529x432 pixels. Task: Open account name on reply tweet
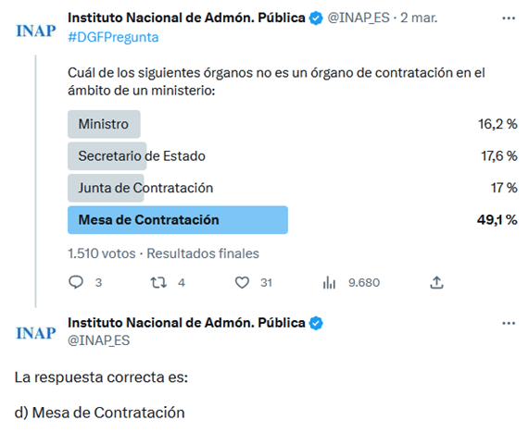click(x=186, y=323)
